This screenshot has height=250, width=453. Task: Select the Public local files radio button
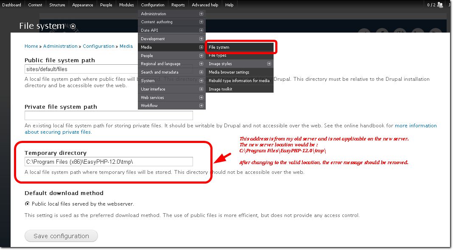pyautogui.click(x=28, y=204)
